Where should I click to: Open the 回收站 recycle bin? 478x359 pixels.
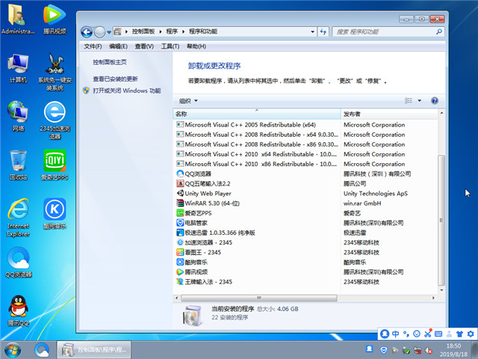18,165
